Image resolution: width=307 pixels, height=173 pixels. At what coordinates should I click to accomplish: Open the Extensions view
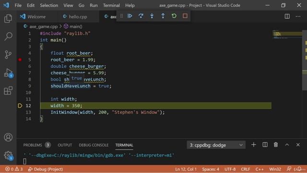point(8,91)
